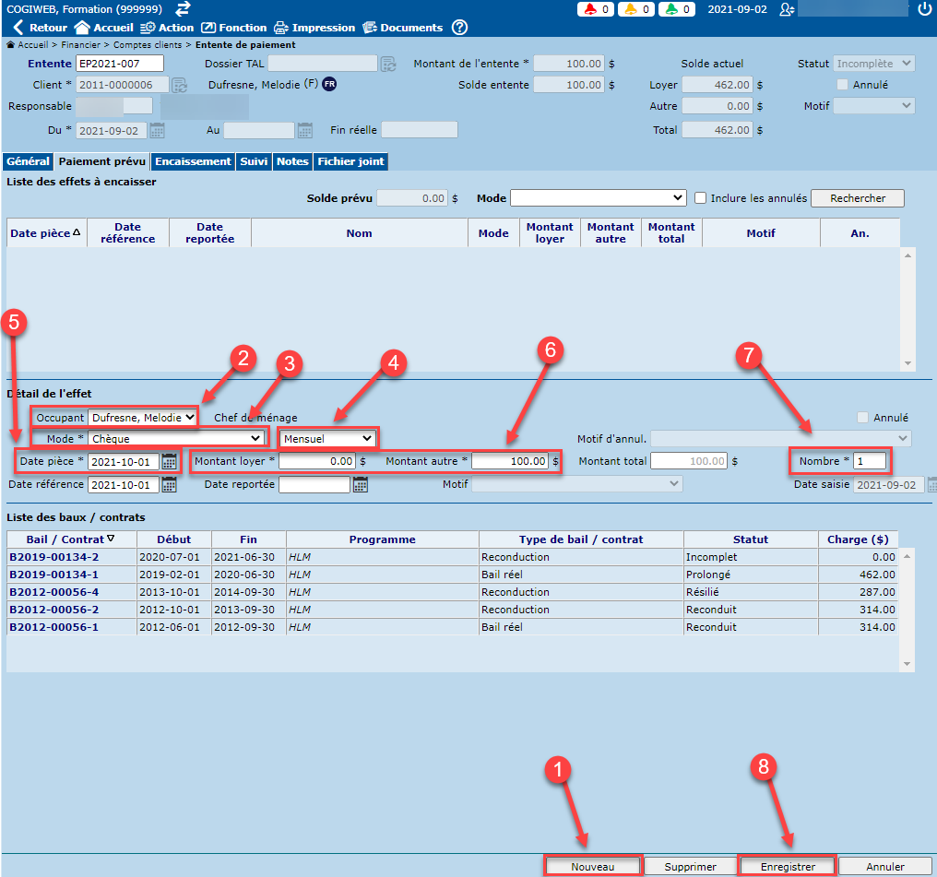Enable Inclure les annulés checkbox
This screenshot has width=937, height=877.
pos(701,198)
